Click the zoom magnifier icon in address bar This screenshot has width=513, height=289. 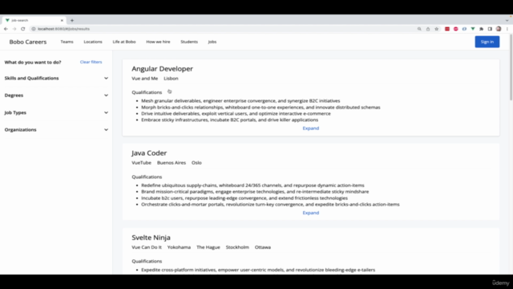tap(419, 29)
